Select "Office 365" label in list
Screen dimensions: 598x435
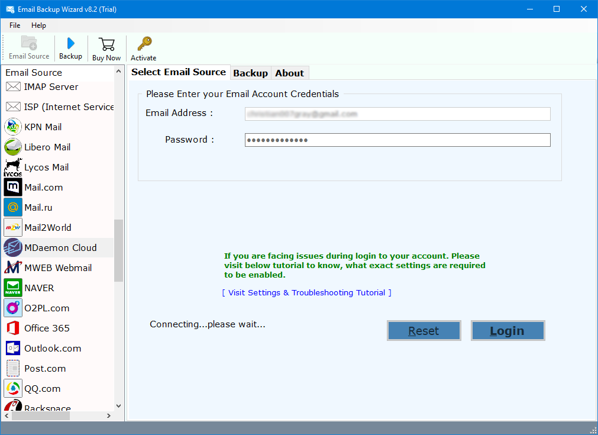pos(47,328)
